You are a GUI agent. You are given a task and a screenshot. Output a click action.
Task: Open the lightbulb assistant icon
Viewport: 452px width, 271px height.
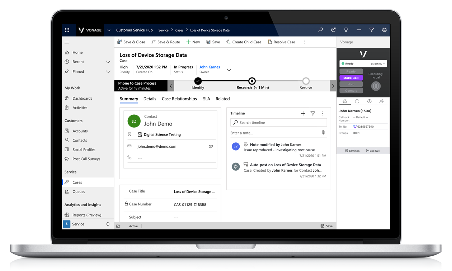click(346, 30)
